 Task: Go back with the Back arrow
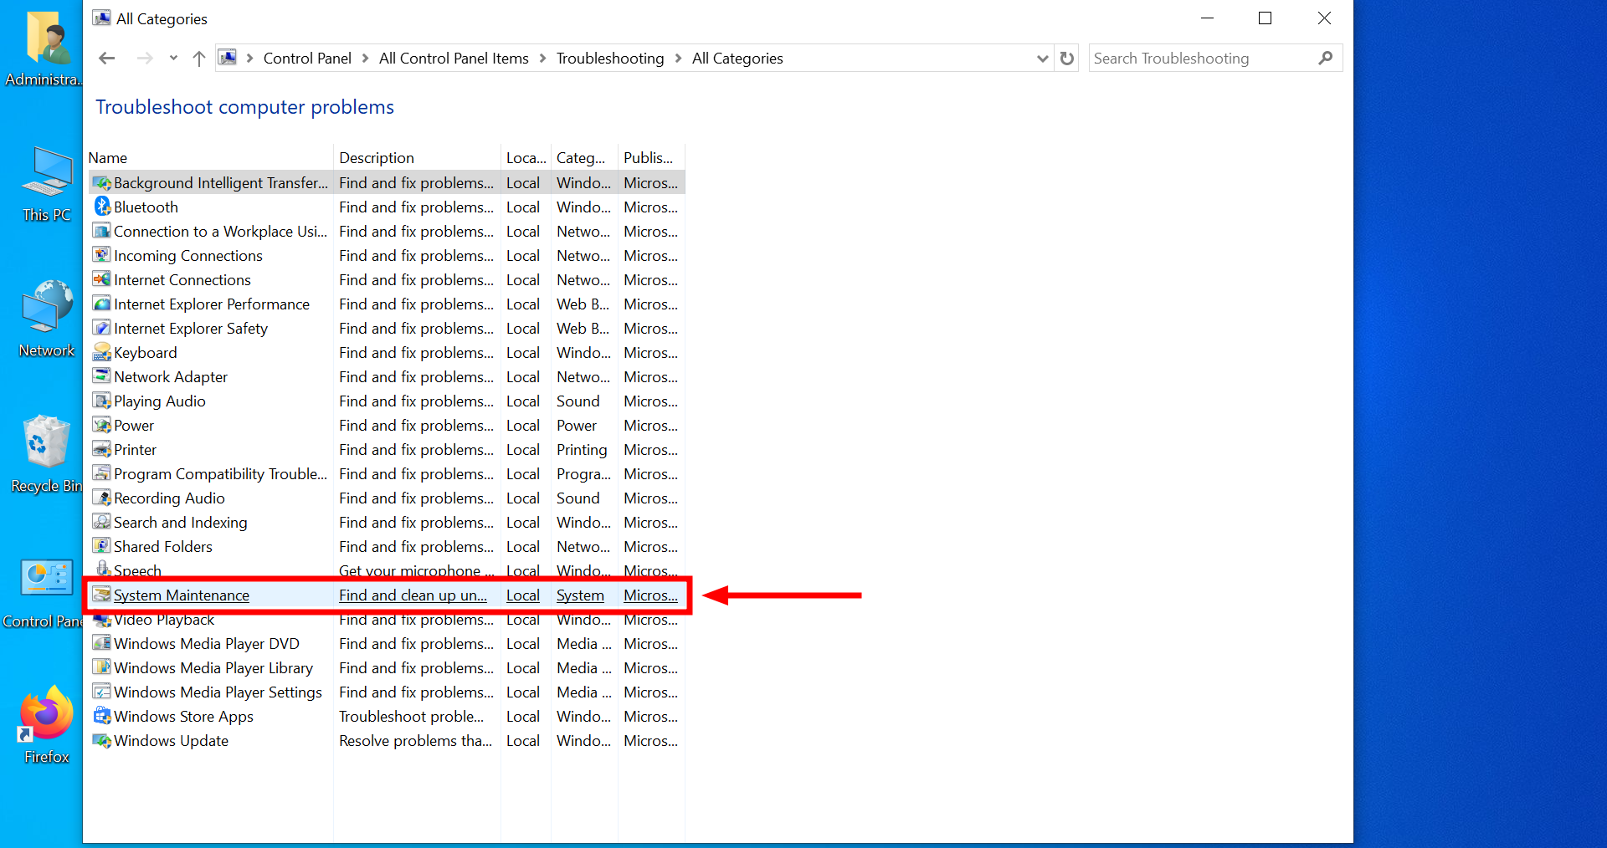(x=106, y=59)
